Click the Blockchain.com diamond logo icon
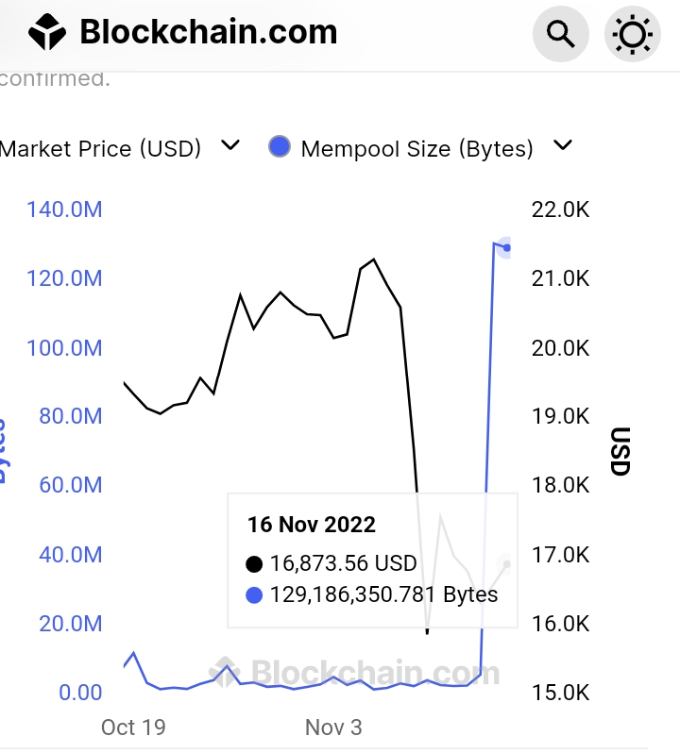 pyautogui.click(x=47, y=32)
